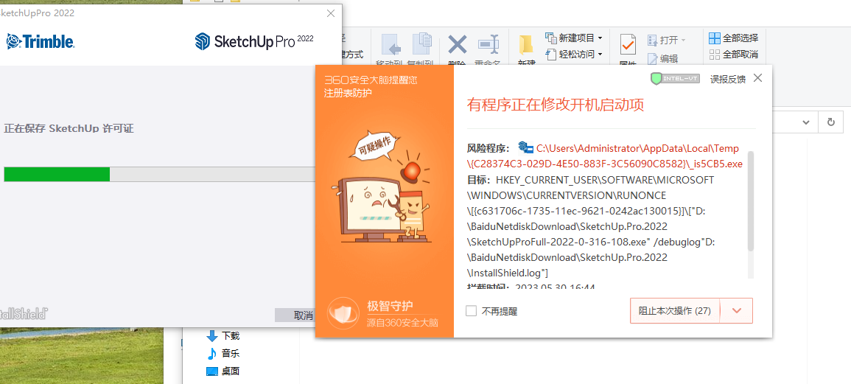851x384 pixels.
Task: Click the Delete X icon in Explorer ribbon
Action: [458, 44]
